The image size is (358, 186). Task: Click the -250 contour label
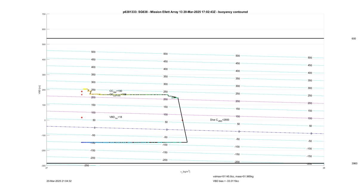(86, 165)
